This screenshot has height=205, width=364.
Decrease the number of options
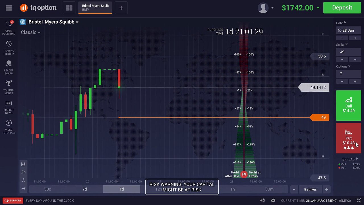(342, 81)
